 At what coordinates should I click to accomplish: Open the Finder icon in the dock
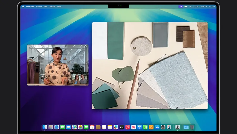tap(45, 127)
